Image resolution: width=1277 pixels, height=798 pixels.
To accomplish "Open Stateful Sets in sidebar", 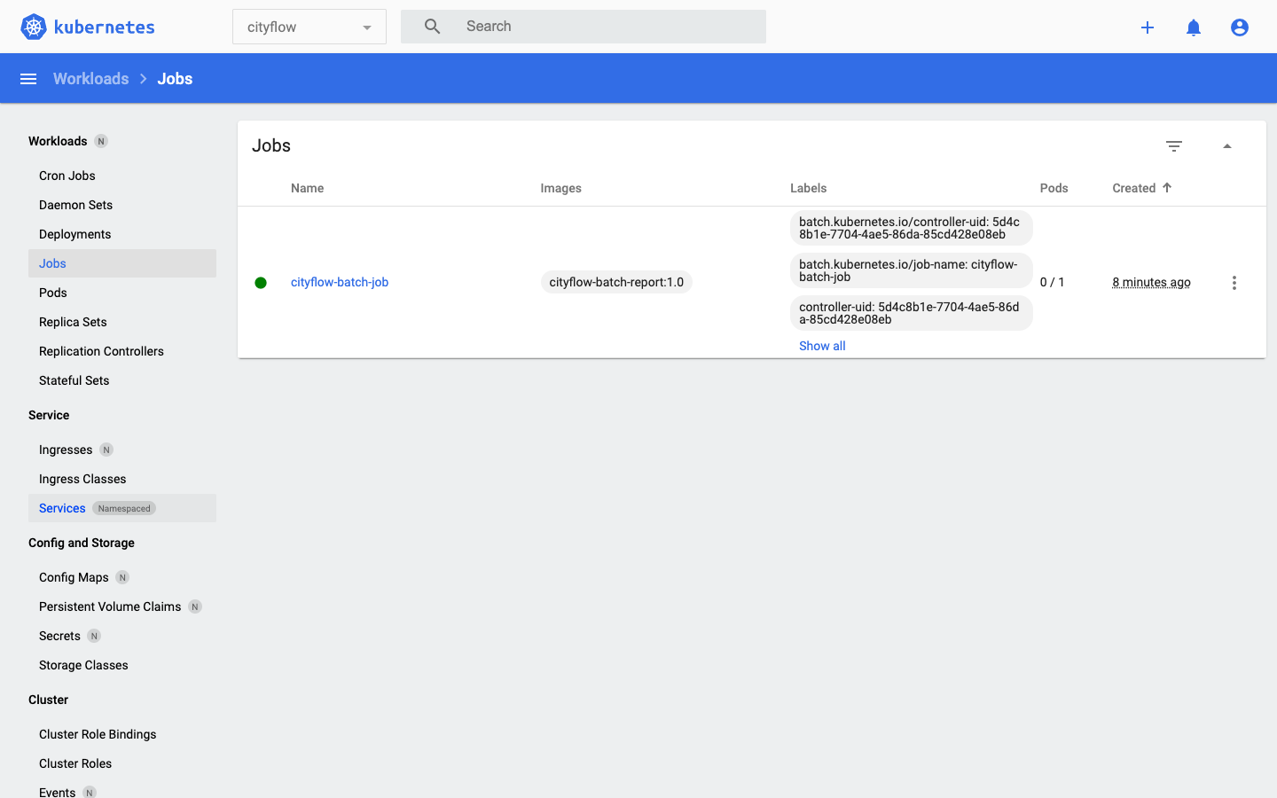I will coord(122,380).
